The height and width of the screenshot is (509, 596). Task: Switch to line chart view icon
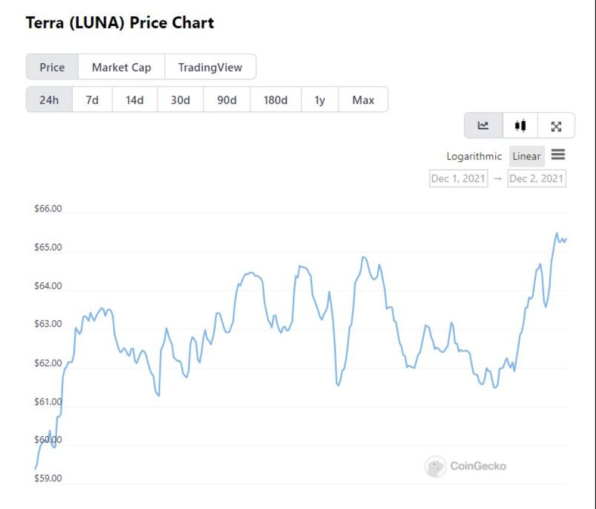click(483, 125)
